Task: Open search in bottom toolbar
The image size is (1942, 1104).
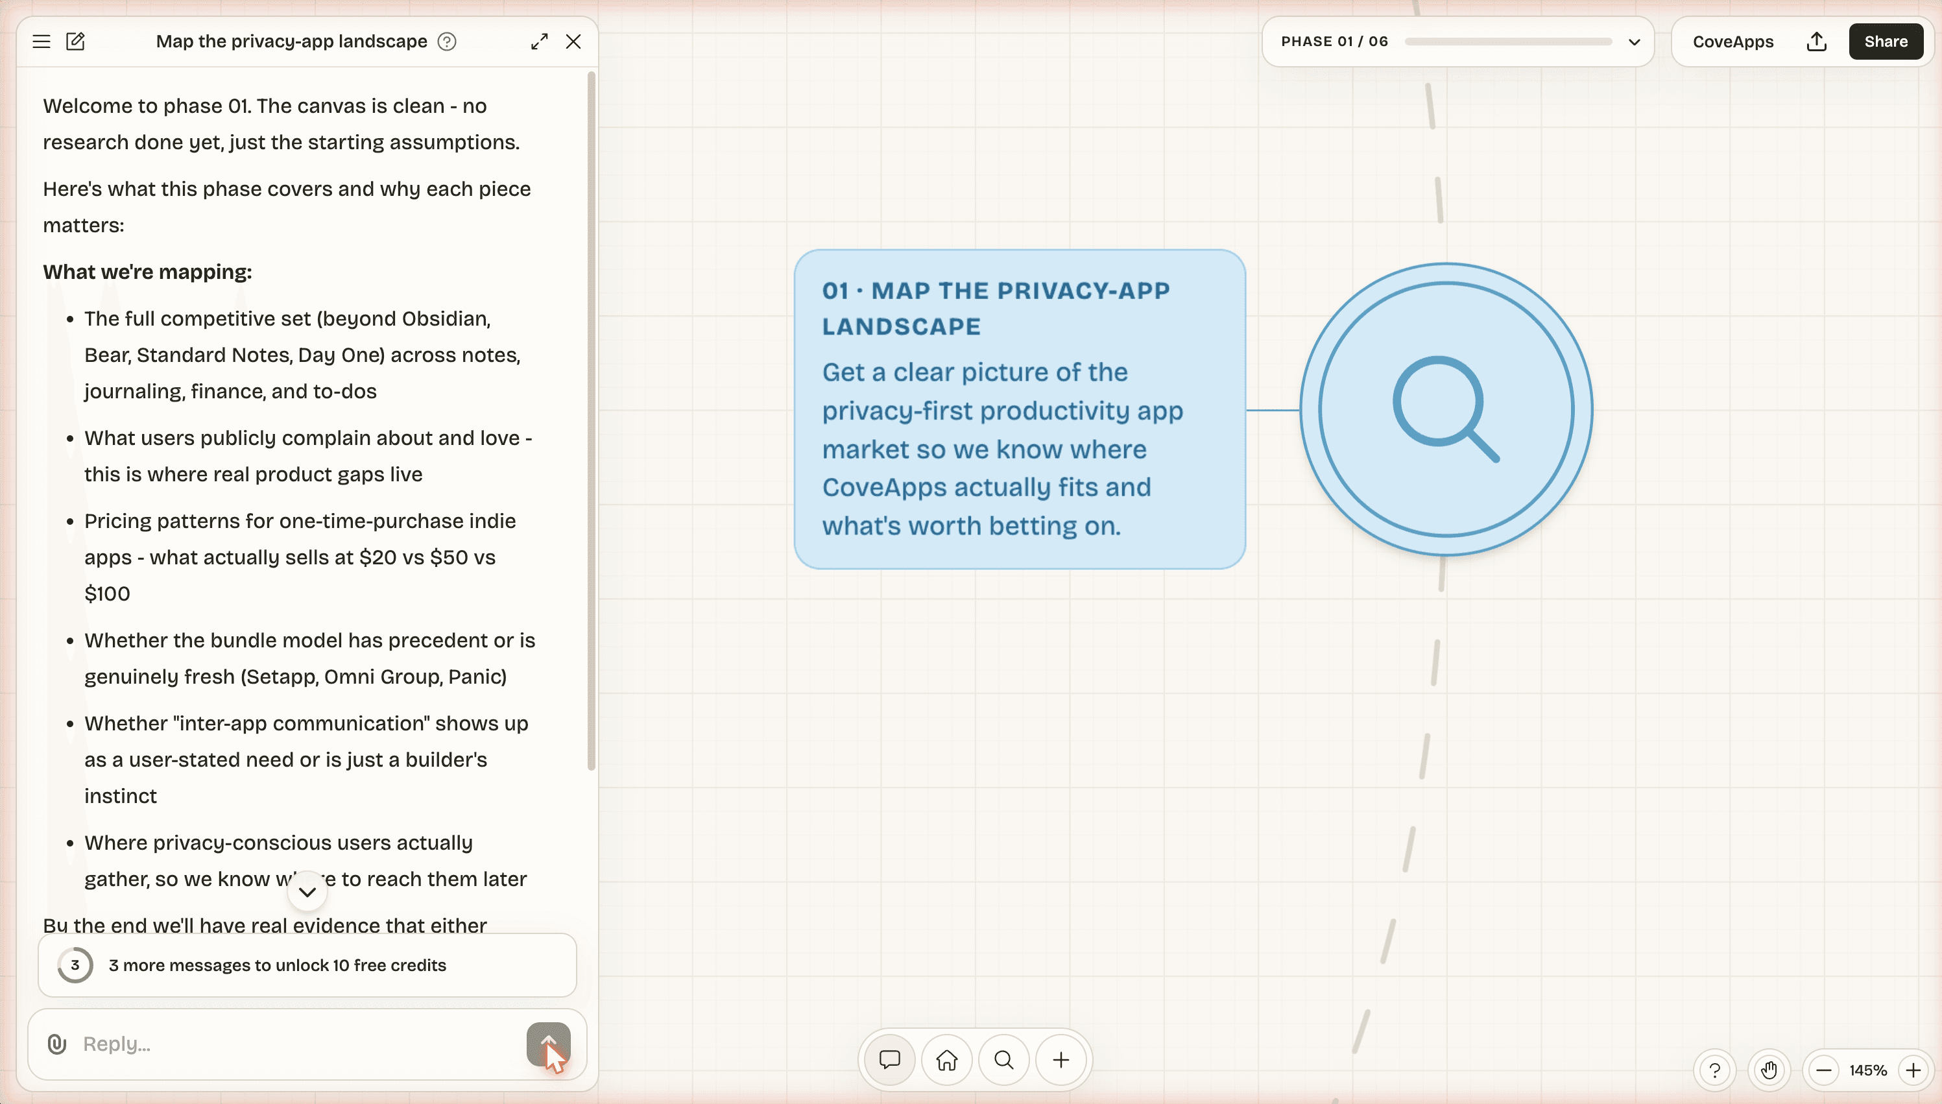Action: click(x=1004, y=1060)
